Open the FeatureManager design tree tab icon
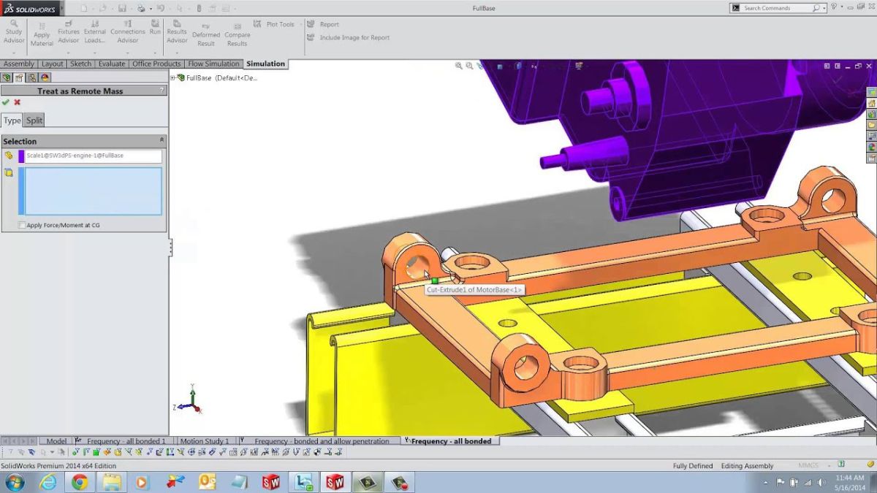Viewport: 877px width, 493px height. 7,77
